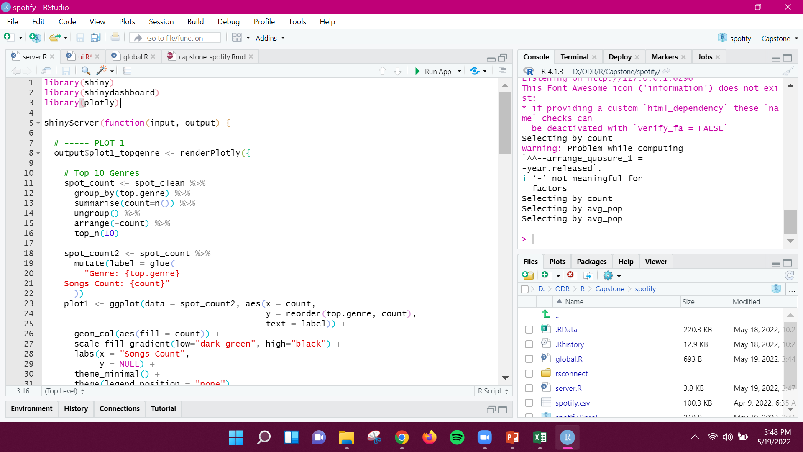Screen dimensions: 803x452
Task: Open server.R from the Files list
Action: pos(568,388)
